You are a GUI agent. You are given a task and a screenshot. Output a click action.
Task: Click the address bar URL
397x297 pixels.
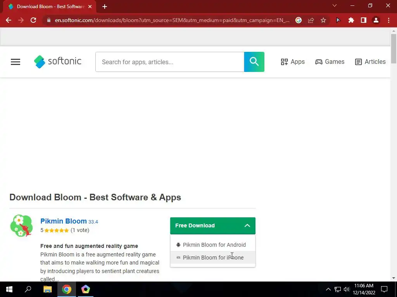(172, 20)
